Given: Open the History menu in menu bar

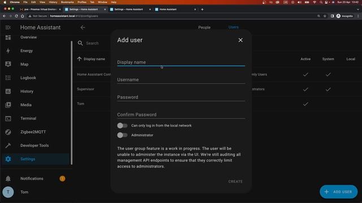Looking at the screenshot, I should pos(53,2).
